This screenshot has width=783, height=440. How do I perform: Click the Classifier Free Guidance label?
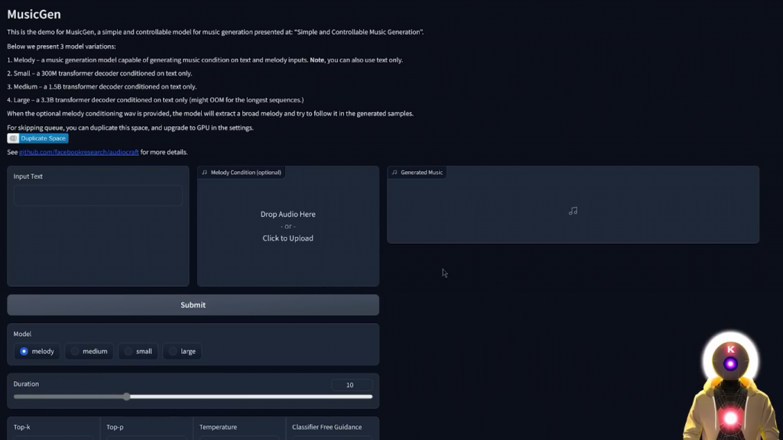click(x=327, y=427)
